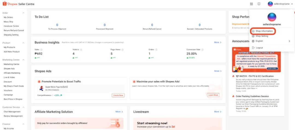The height and width of the screenshot is (130, 295).
Task: Click the Return/Refund/Cancel count in To Do List
Action: point(152,25)
